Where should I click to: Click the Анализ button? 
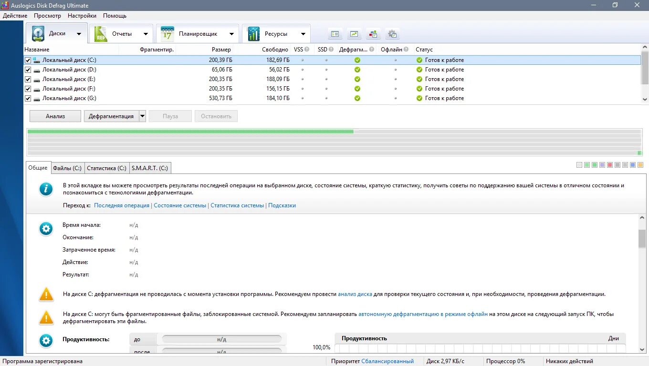(x=55, y=116)
